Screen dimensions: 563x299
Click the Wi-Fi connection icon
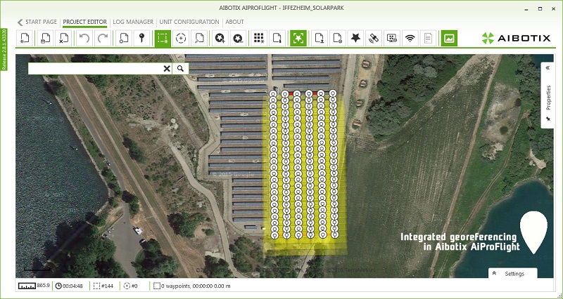click(x=410, y=38)
